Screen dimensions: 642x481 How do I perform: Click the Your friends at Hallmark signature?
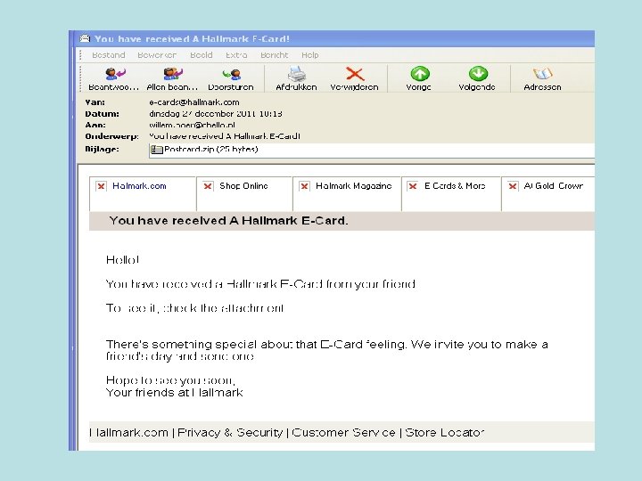pos(175,393)
